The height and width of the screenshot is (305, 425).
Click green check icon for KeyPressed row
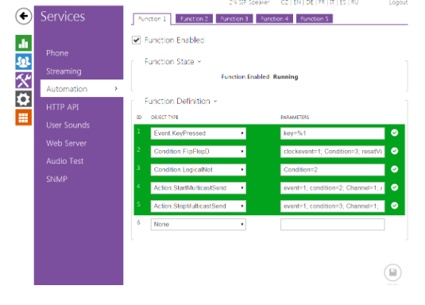394,133
